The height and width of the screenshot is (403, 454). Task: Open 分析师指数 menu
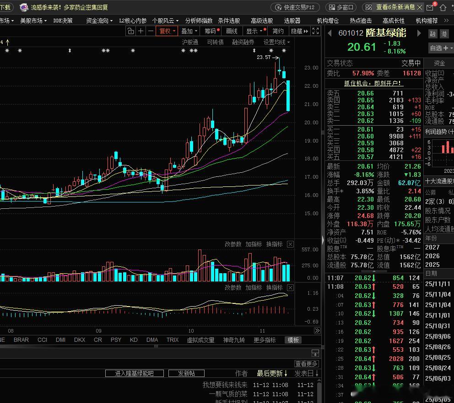pos(199,21)
